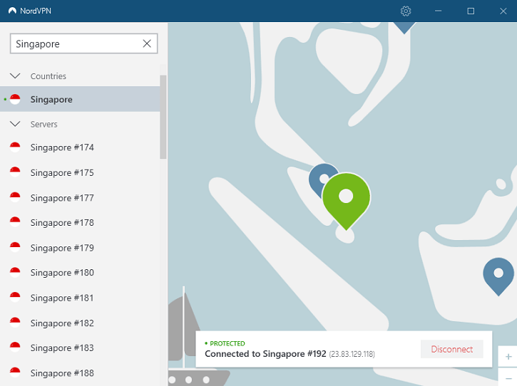Viewport: 517px width, 386px height.
Task: Click flag icon beside Singapore #178
Action: click(15, 222)
